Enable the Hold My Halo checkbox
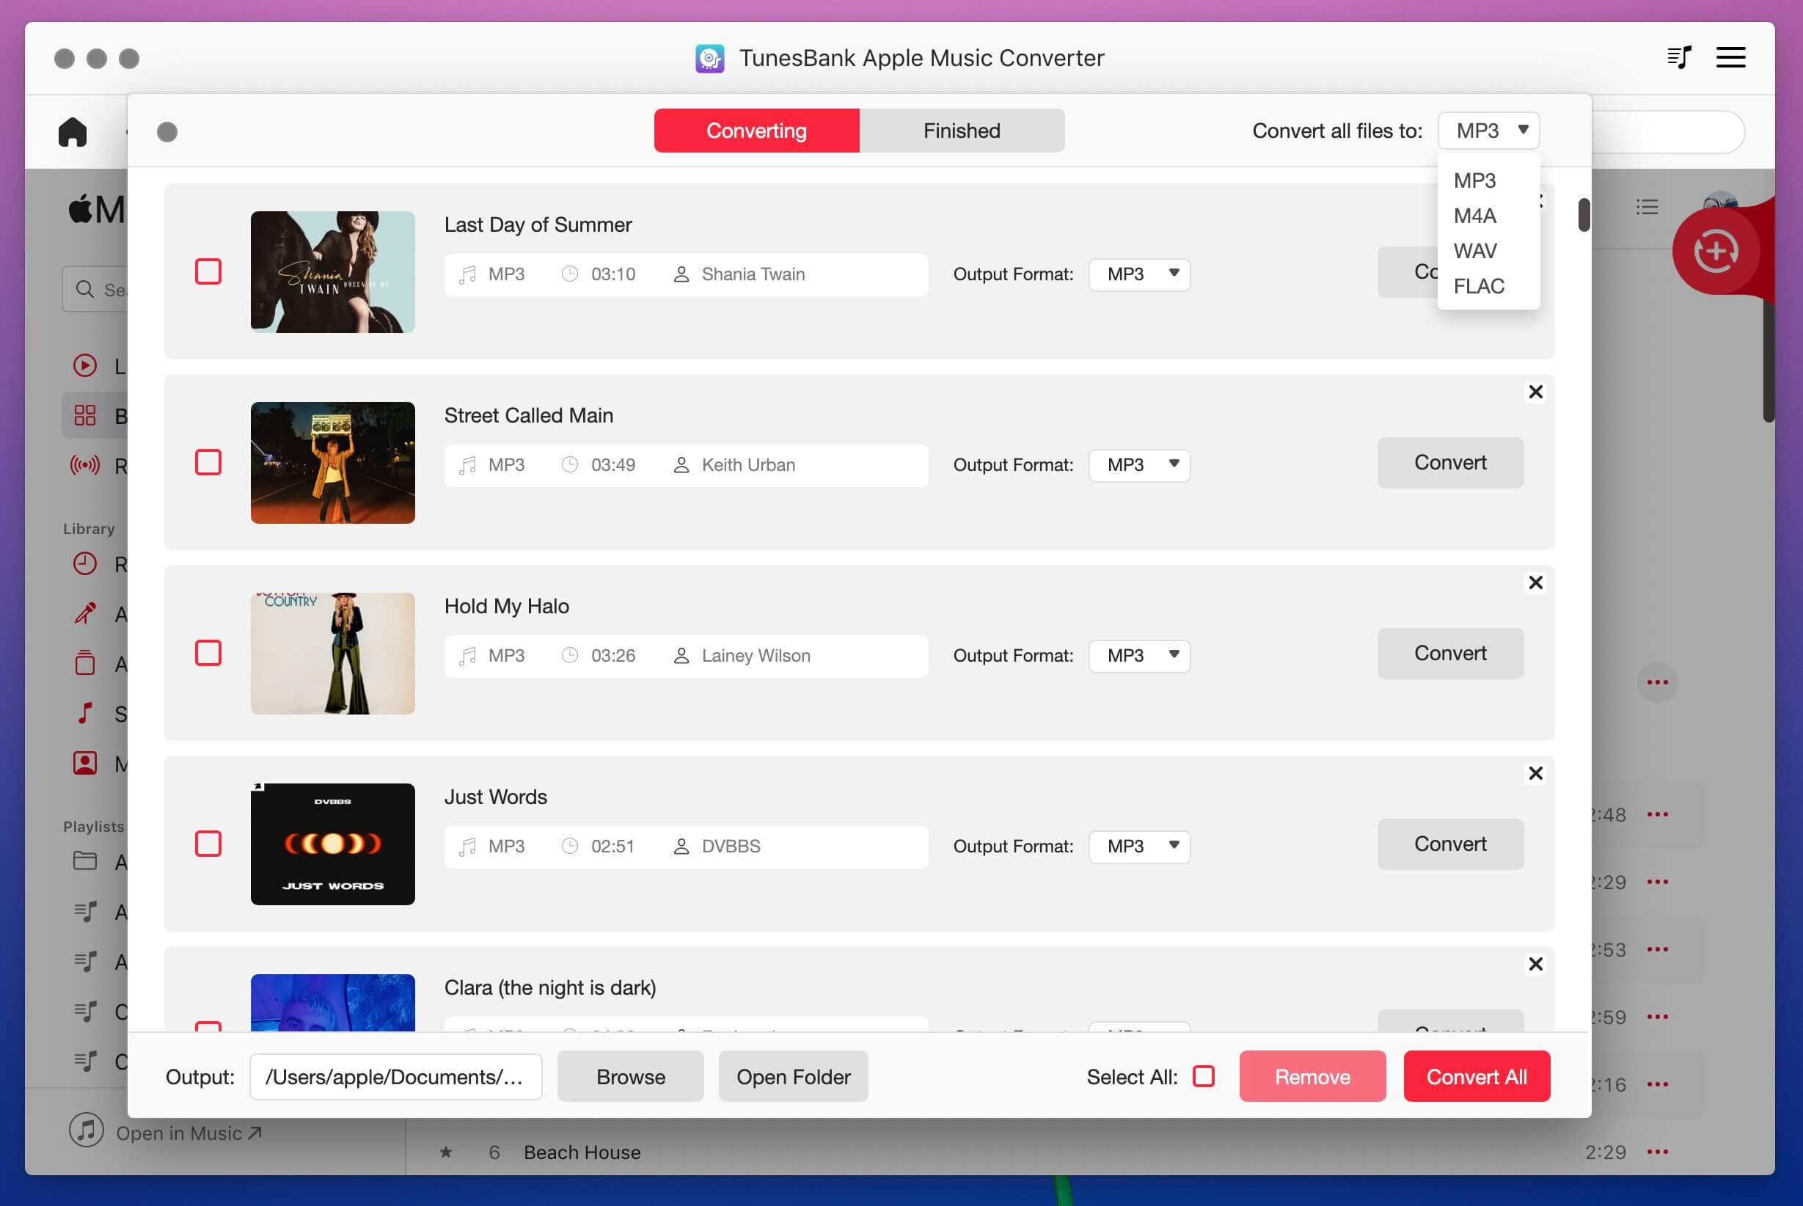 tap(207, 651)
